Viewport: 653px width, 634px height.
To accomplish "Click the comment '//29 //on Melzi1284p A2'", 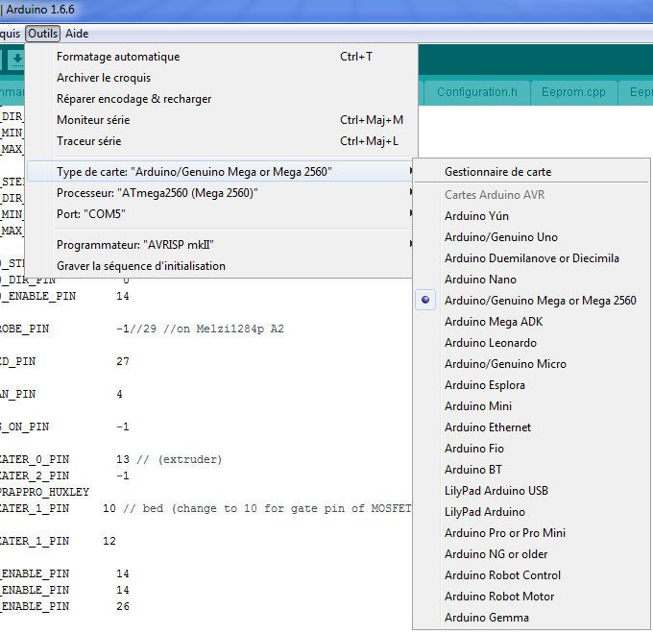I will point(206,329).
